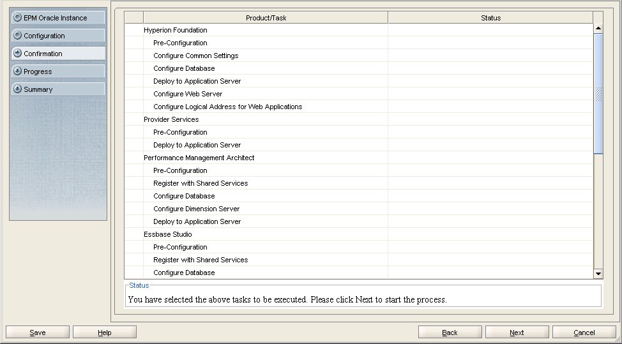Select the Essbase Studio row
The width and height of the screenshot is (622, 344).
tap(359, 234)
